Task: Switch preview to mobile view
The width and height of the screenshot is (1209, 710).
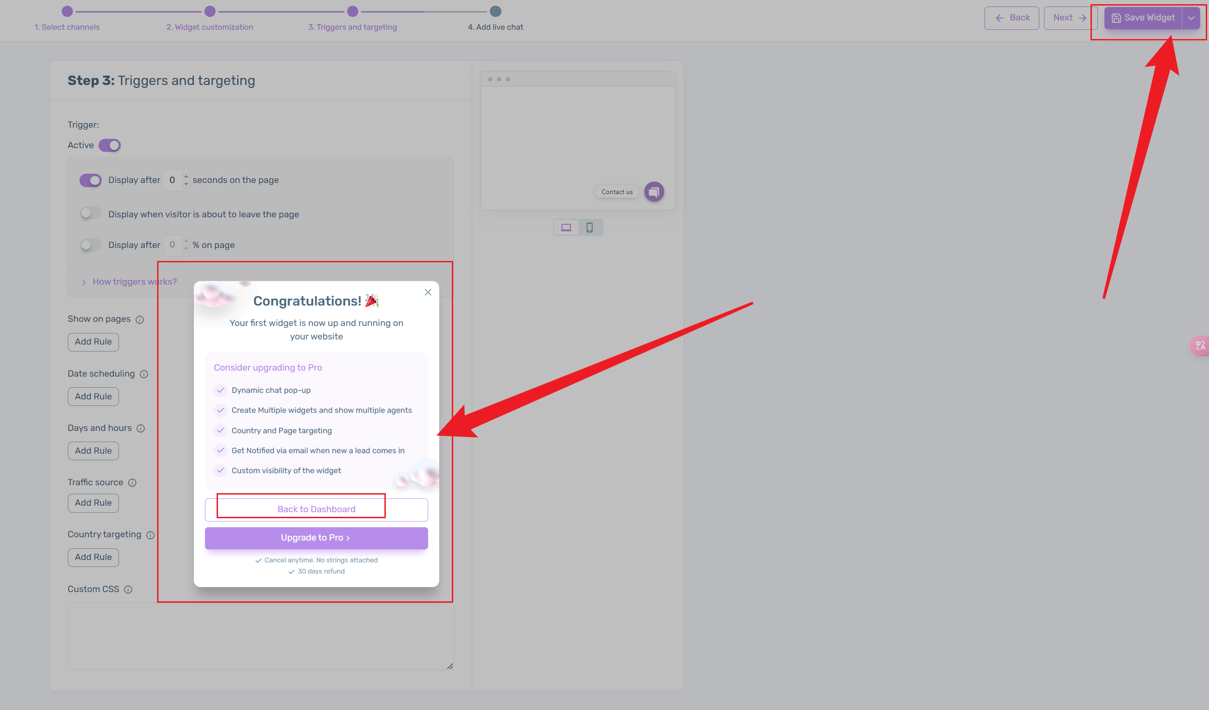Action: click(590, 227)
